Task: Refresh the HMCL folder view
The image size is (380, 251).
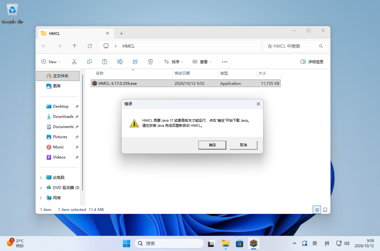Action: tap(90, 46)
